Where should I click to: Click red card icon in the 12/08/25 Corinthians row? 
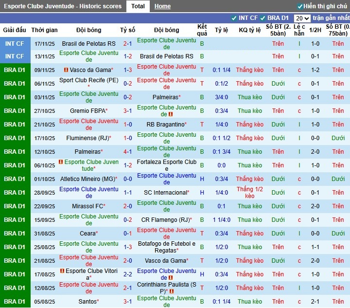(171, 291)
